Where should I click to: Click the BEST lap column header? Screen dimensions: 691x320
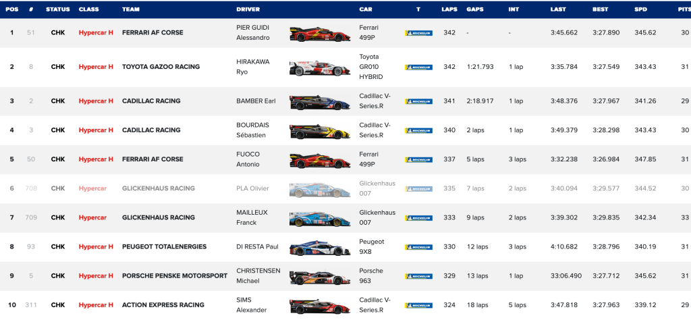(601, 9)
